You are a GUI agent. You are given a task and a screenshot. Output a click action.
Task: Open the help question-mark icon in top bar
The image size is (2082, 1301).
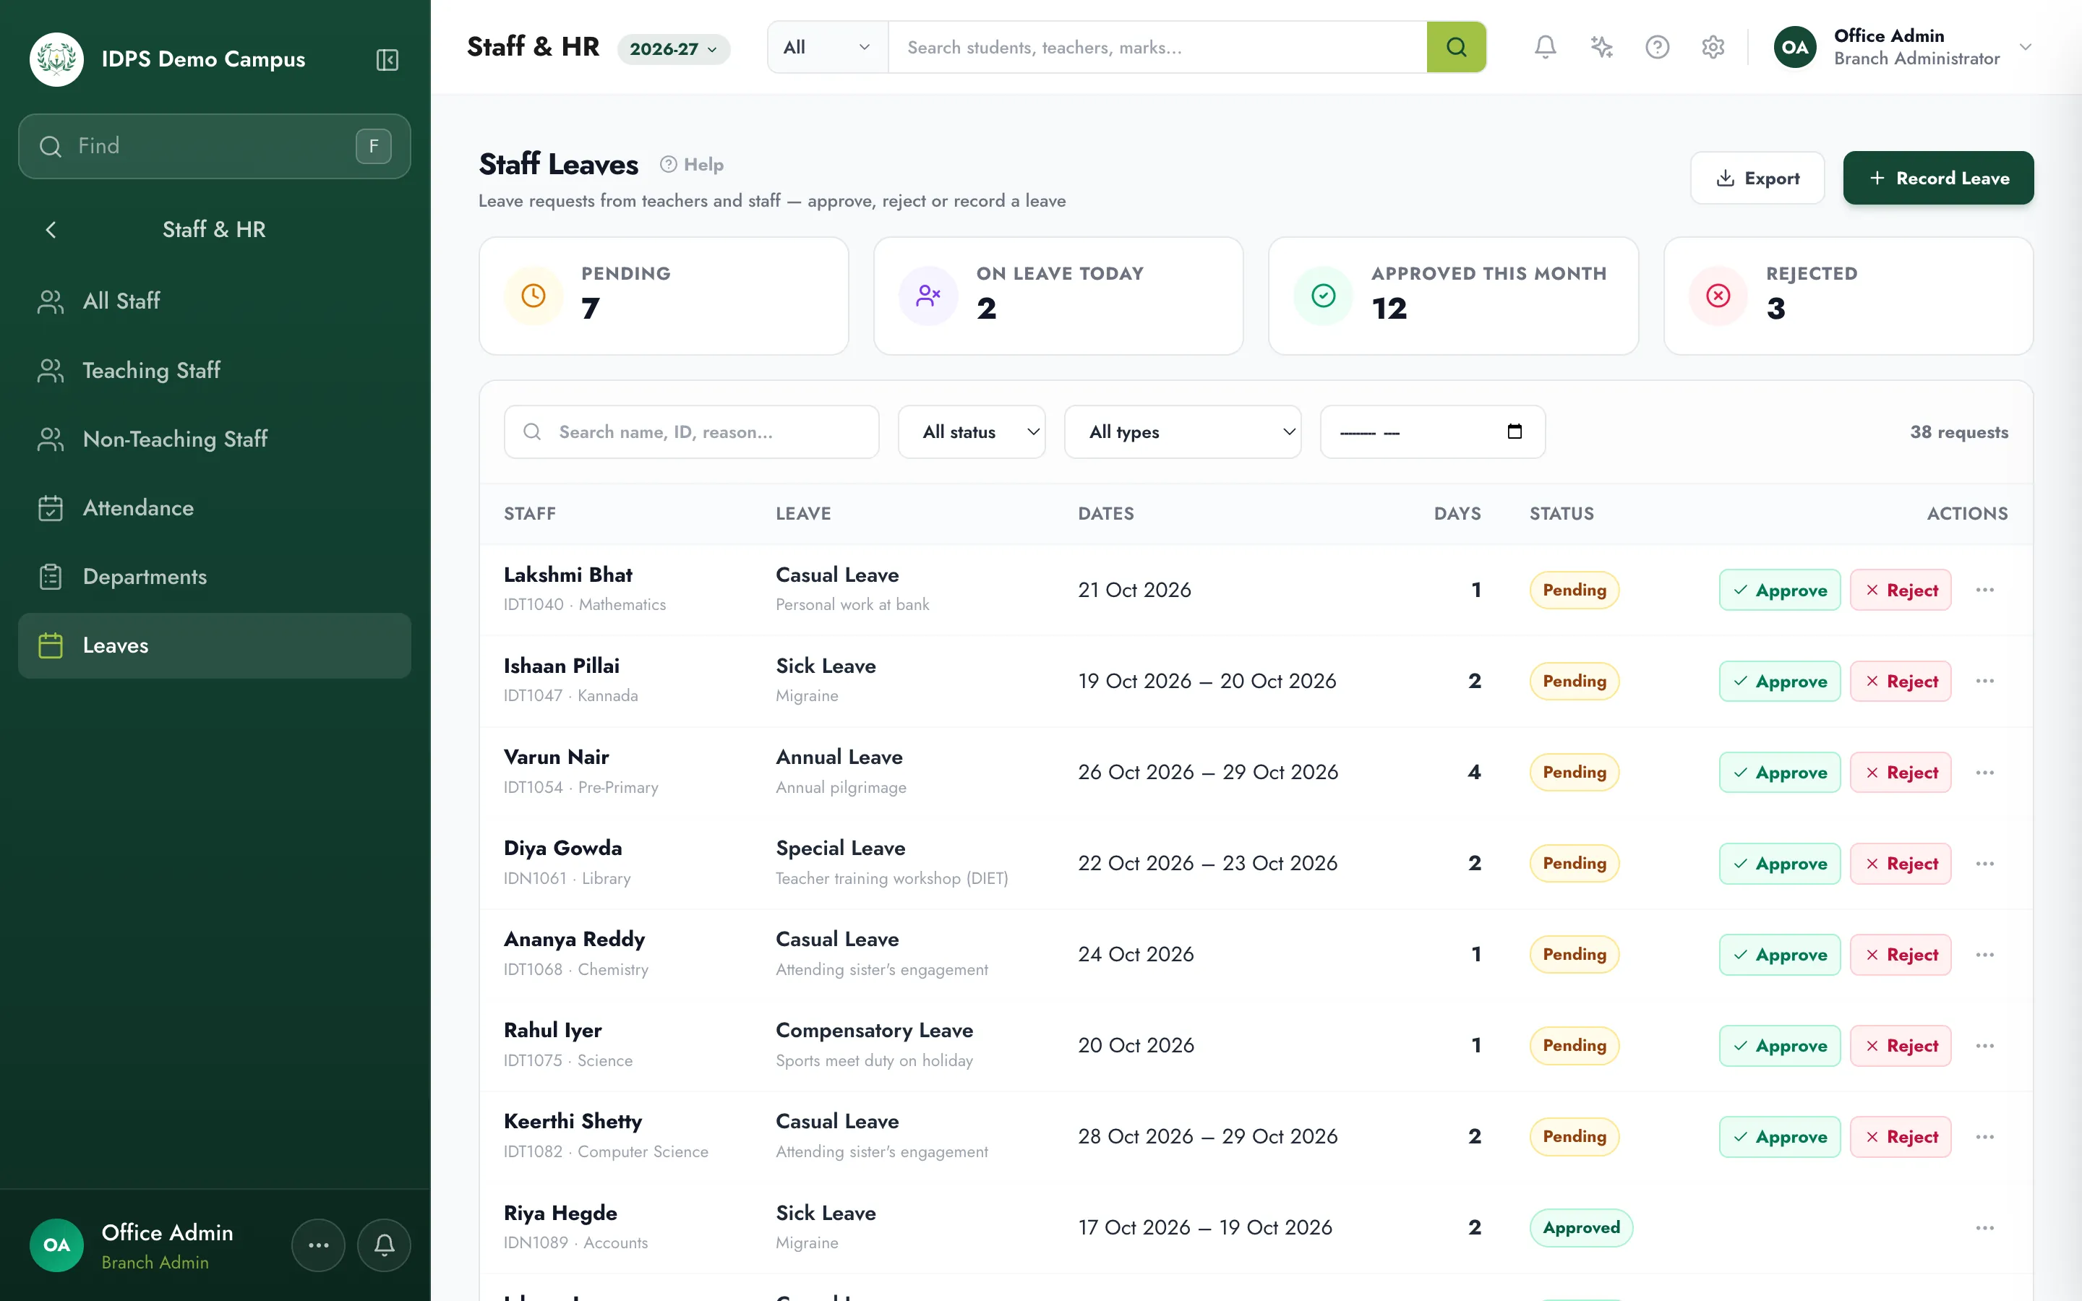coord(1657,46)
